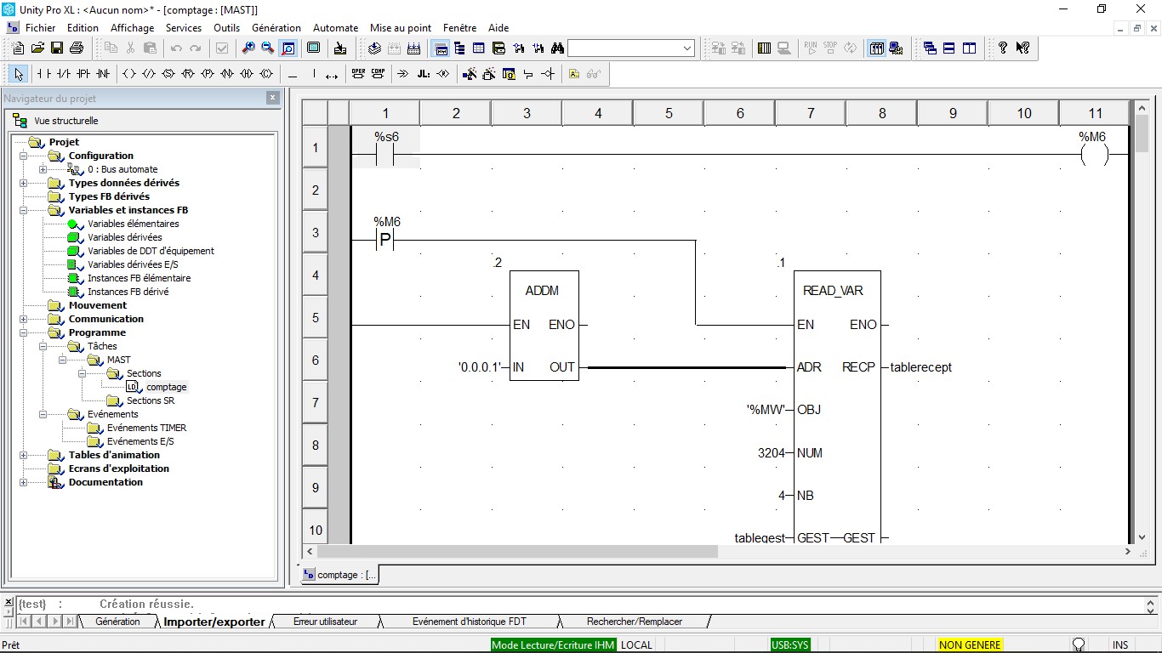The height and width of the screenshot is (653, 1162).
Task: Collapse the Programme tree node
Action: click(x=23, y=332)
